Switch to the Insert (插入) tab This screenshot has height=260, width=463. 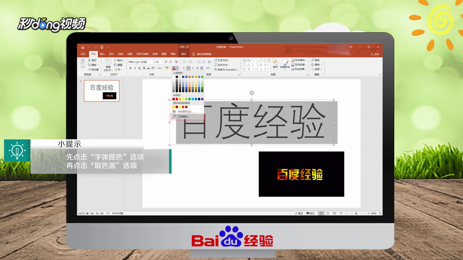(x=102, y=54)
